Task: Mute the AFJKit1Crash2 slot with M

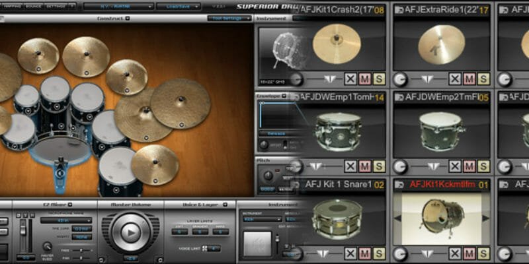Action: [x=365, y=79]
